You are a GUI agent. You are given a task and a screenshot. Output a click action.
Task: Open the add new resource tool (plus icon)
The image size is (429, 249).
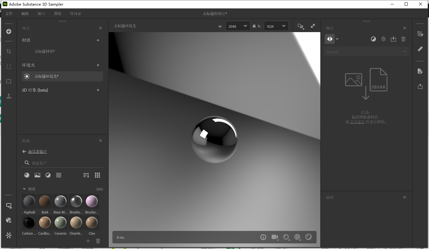click(x=8, y=31)
